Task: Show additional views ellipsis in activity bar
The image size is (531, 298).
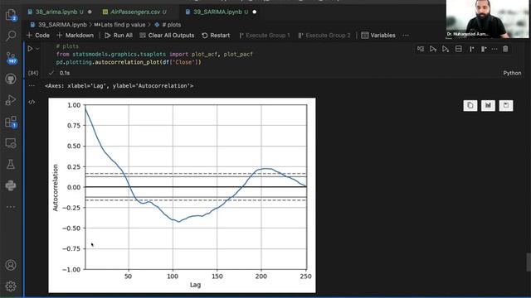Action: coord(11,207)
